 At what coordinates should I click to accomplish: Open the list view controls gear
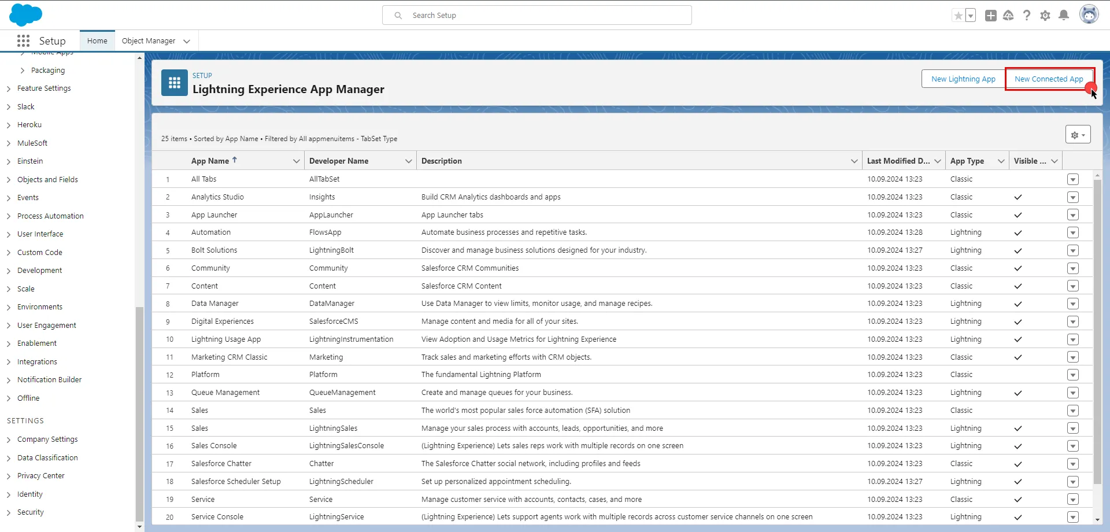tap(1078, 135)
